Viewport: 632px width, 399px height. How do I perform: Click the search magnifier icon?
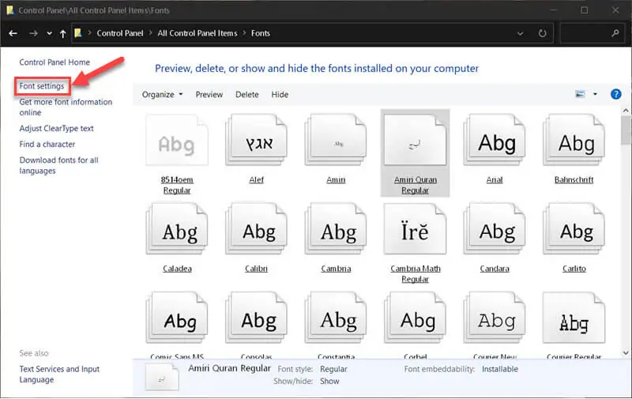[615, 33]
